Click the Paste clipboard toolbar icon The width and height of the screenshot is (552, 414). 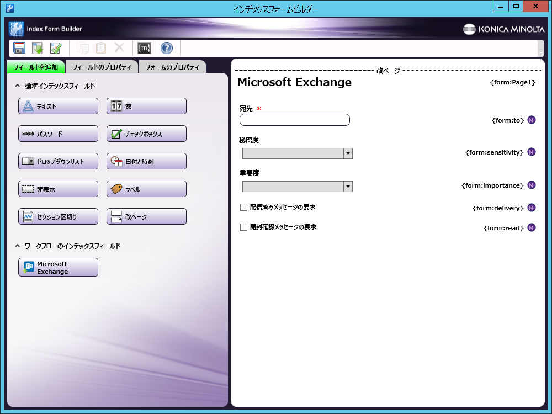click(101, 48)
